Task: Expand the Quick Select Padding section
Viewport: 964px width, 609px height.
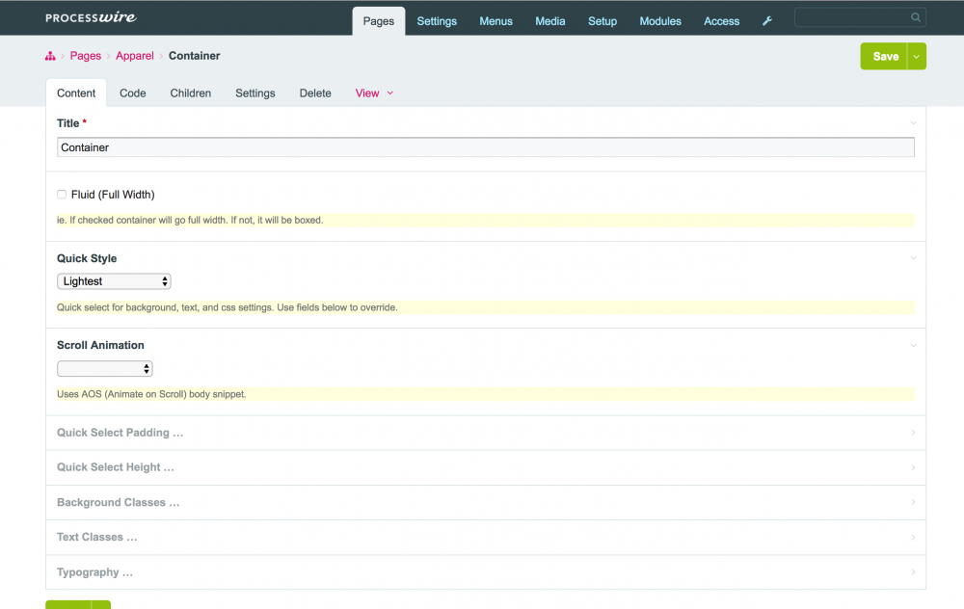Action: (120, 433)
